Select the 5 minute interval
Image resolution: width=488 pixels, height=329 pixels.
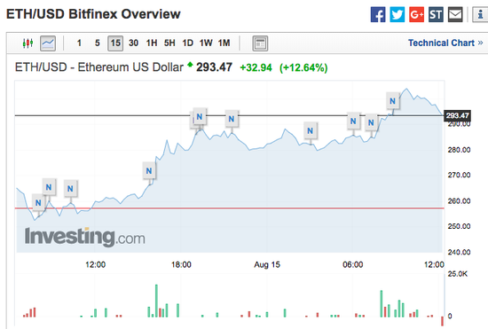click(98, 43)
